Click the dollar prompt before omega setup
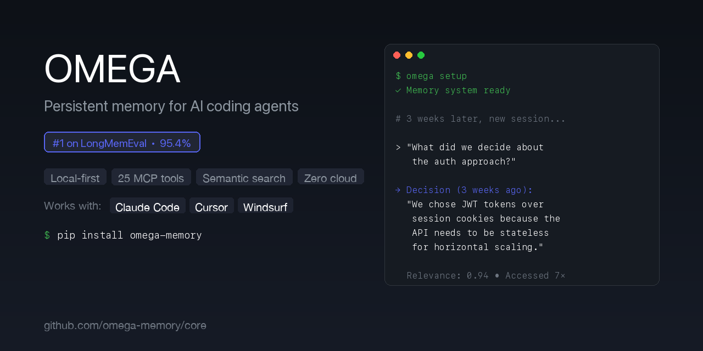Viewport: 703px width, 351px height. (x=398, y=76)
